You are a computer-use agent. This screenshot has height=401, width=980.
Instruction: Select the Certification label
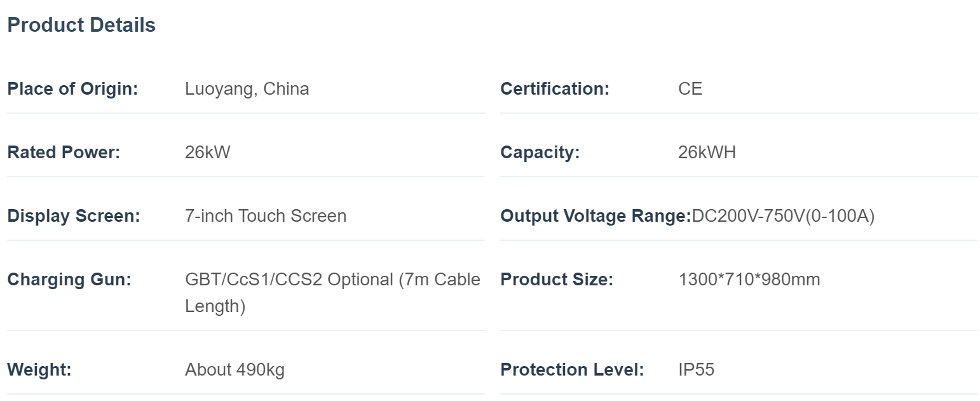pos(555,89)
